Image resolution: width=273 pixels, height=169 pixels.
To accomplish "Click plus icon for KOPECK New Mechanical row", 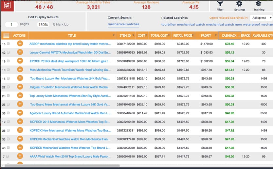I will pos(20,130).
